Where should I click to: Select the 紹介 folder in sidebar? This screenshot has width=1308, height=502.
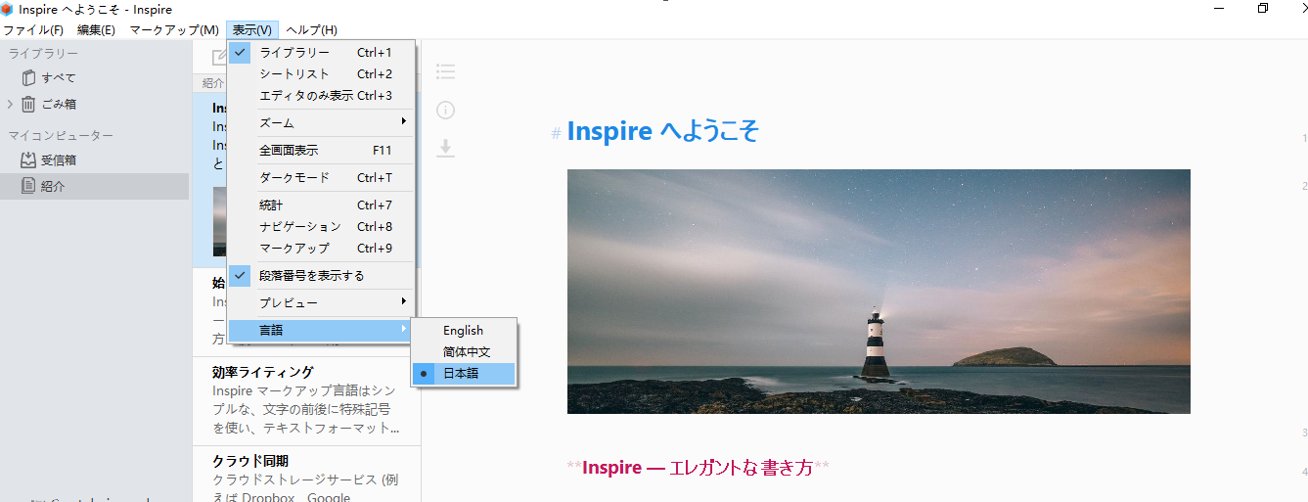(x=94, y=186)
